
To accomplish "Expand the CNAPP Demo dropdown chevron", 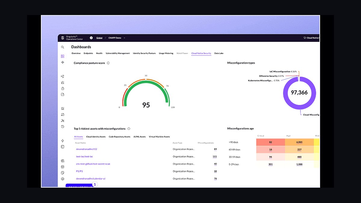I will [124, 38].
